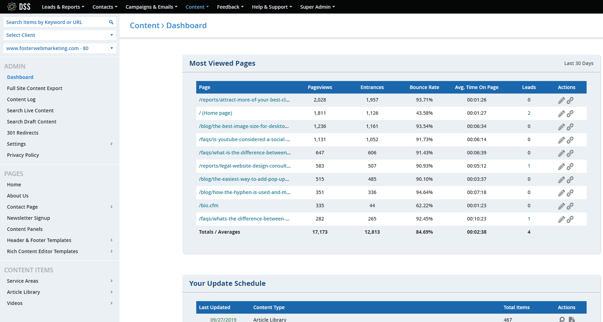The height and width of the screenshot is (322, 603).
Task: Open the Select Client dropdown
Action: click(x=60, y=35)
